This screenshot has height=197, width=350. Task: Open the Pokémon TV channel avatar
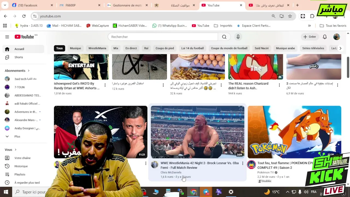pyautogui.click(x=251, y=165)
